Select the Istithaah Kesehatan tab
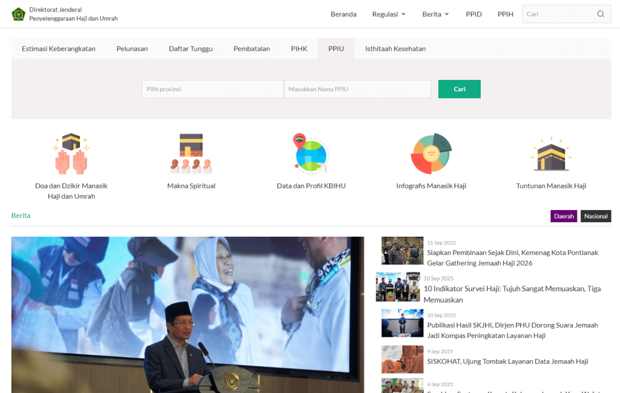Screen dimensions: 620x393 (395, 48)
